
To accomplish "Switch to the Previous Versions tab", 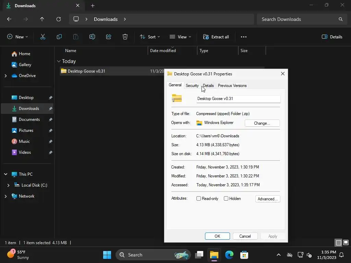I will [232, 86].
